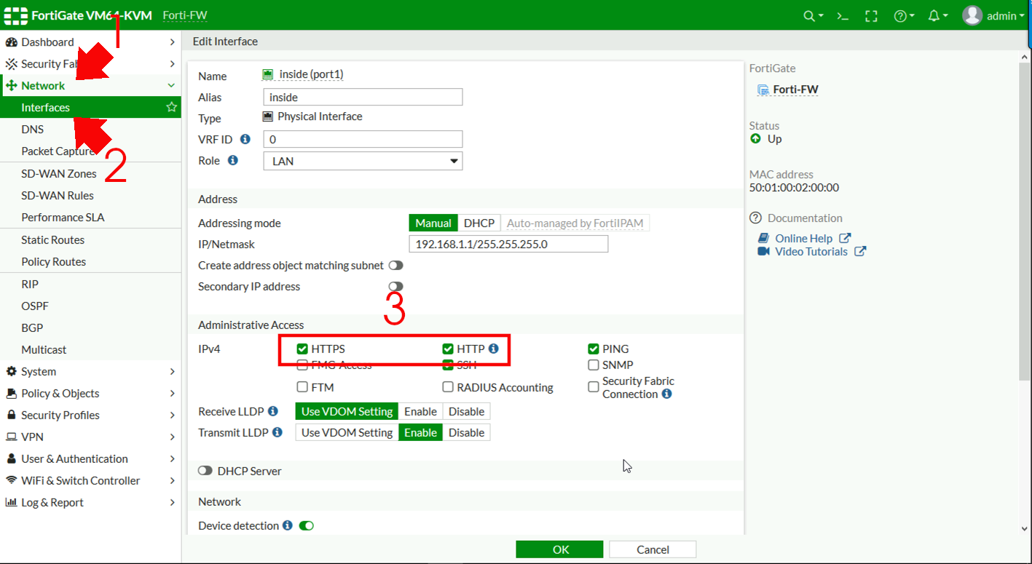Click the Security Profiles lock icon
This screenshot has width=1032, height=564.
coord(11,415)
